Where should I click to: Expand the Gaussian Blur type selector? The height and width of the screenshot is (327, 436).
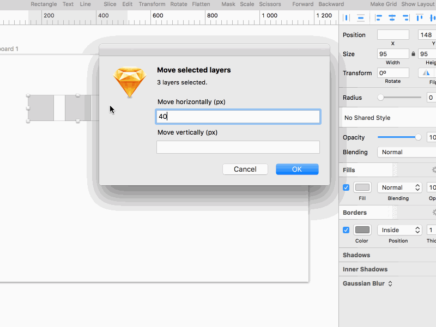click(x=390, y=283)
